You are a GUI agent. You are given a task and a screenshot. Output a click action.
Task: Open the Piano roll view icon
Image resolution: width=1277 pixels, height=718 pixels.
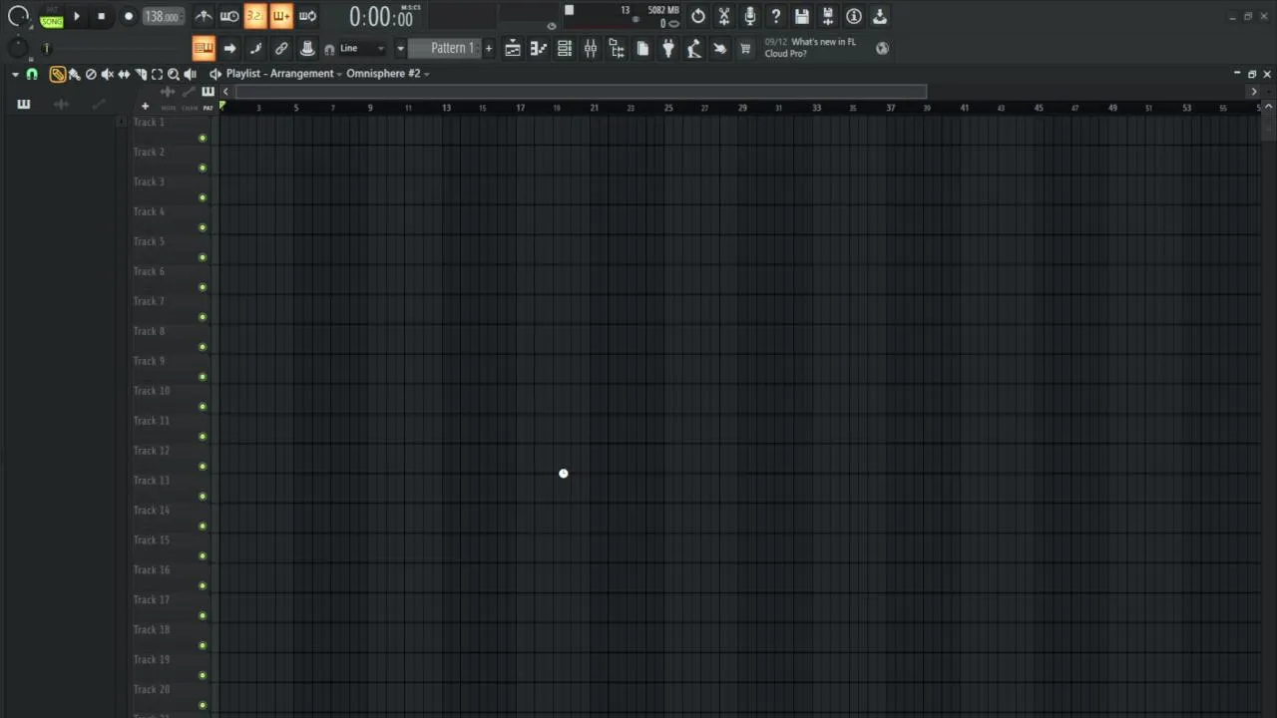click(539, 48)
